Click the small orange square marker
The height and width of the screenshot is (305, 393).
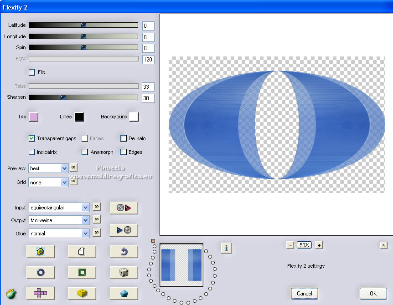153,241
